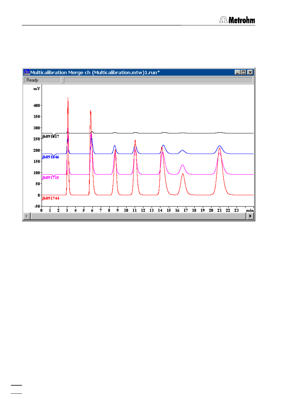Click the mV axis unit label
This screenshot has height=407, width=288.
37,89
